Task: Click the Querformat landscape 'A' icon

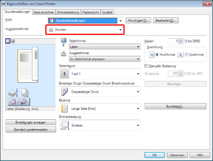Action: pos(180,55)
